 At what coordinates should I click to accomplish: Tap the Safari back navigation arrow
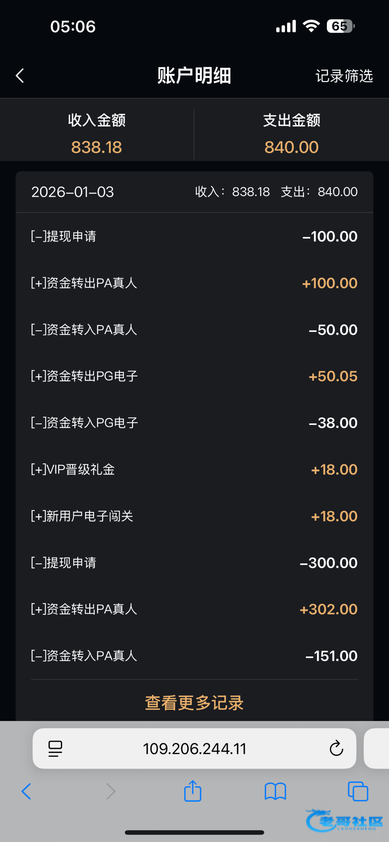27,791
